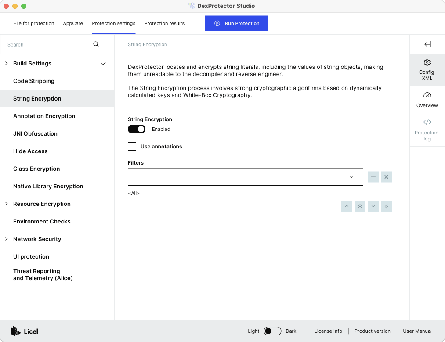Focus the settings Search field
The image size is (445, 342).
[x=48, y=44]
